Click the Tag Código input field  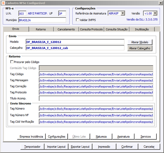click(96, 74)
